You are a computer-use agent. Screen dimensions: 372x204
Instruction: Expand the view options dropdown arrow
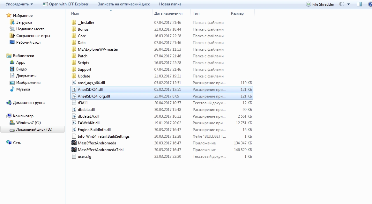348,4
